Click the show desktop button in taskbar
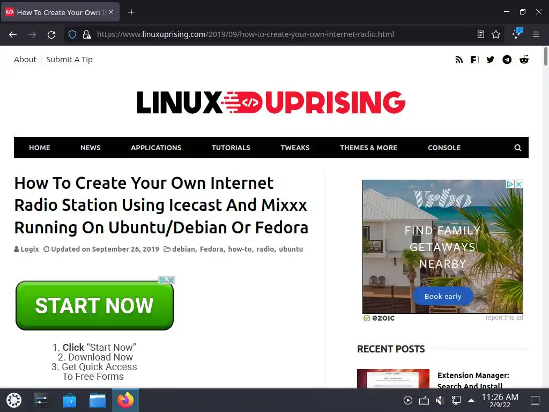The image size is (549, 412). click(535, 400)
